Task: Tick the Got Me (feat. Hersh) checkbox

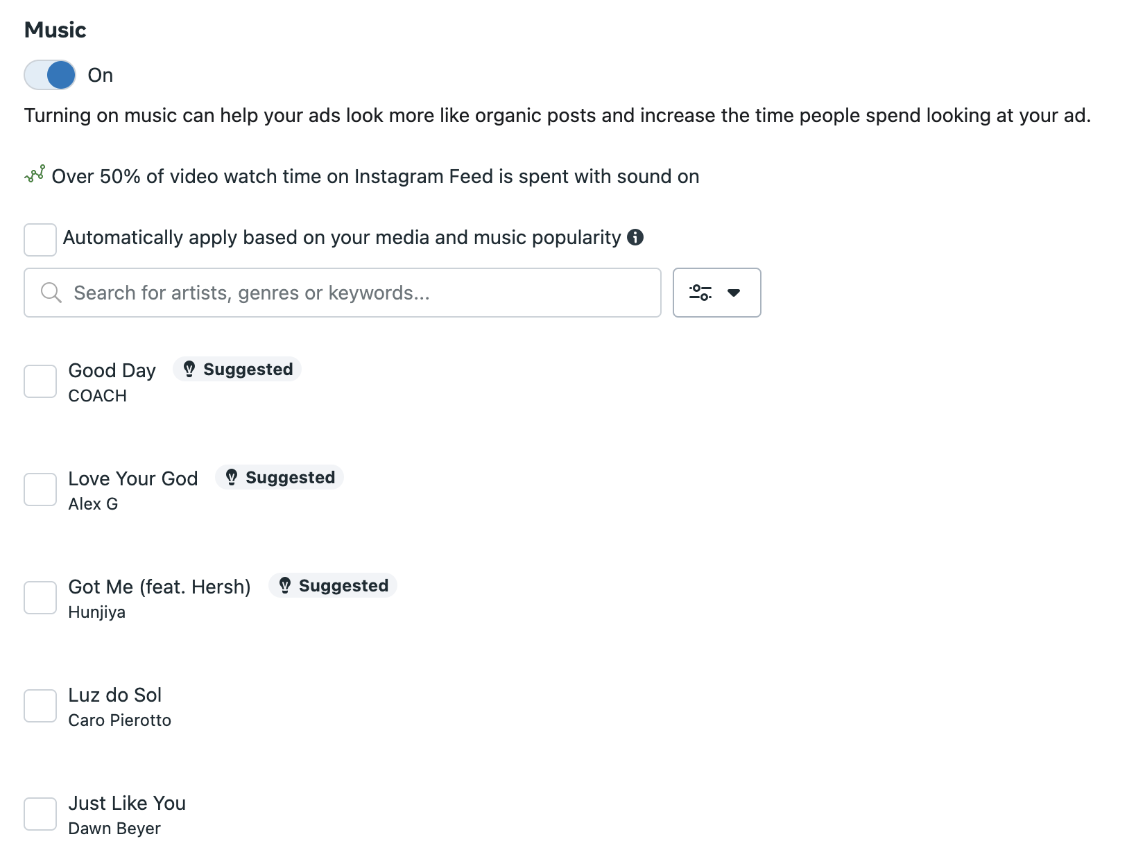Action: pyautogui.click(x=40, y=598)
